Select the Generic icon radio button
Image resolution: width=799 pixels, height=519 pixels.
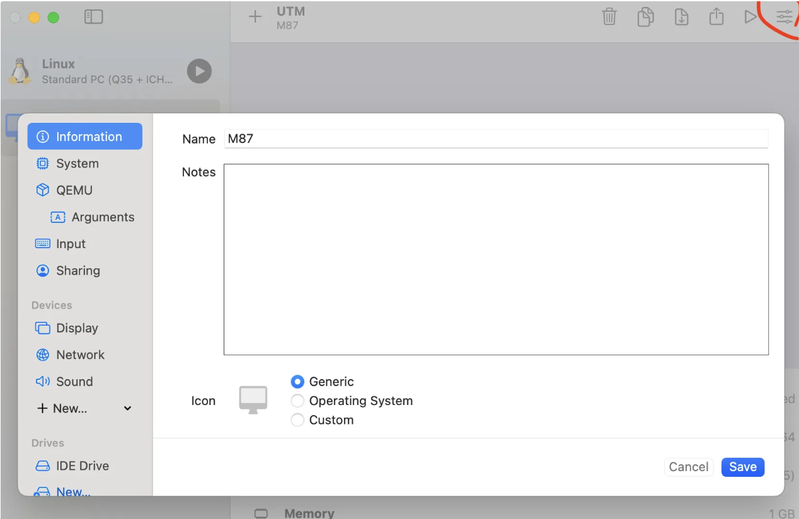point(297,382)
